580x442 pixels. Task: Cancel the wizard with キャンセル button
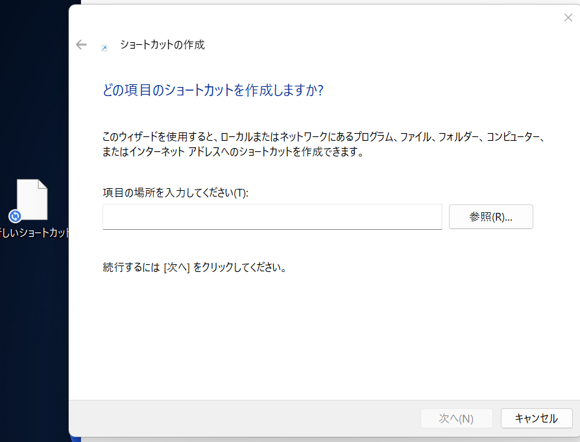click(536, 419)
